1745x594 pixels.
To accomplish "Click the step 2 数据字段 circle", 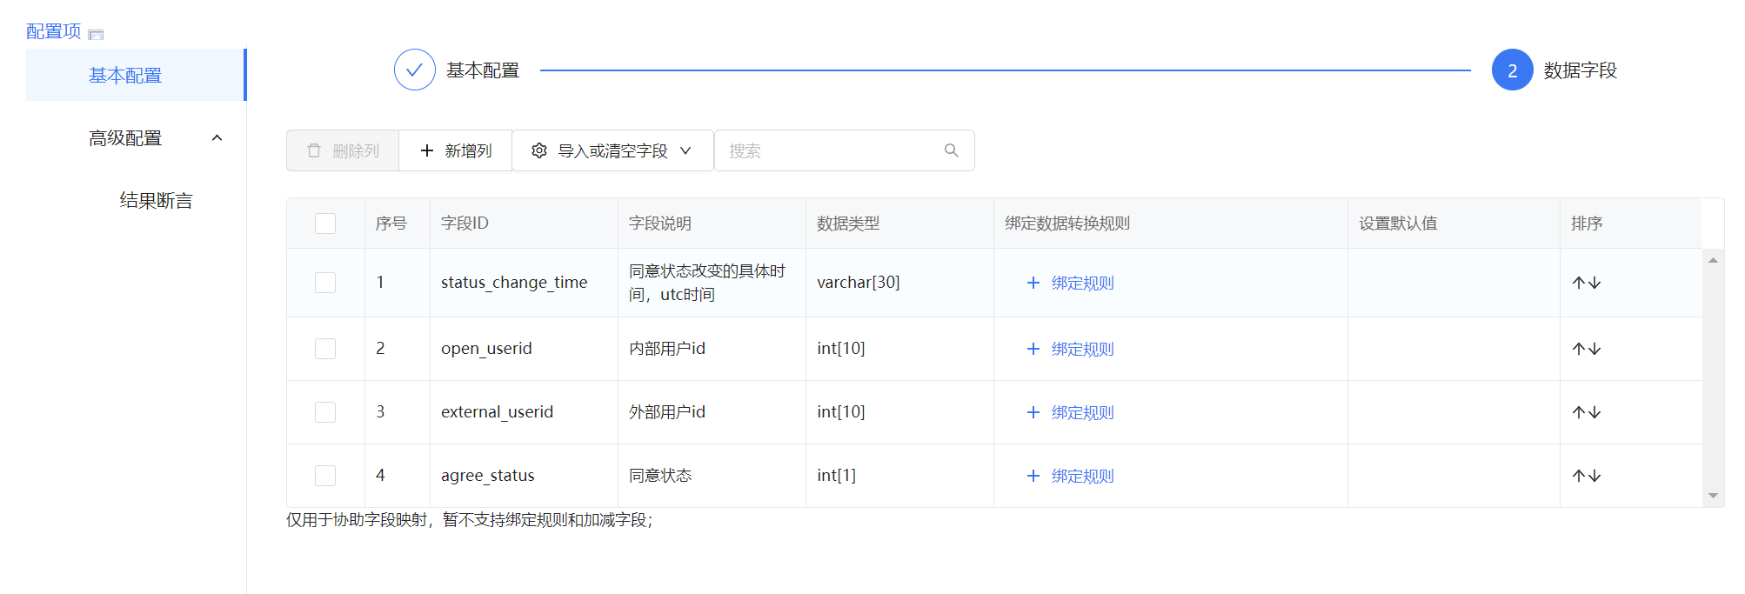I will click(1512, 70).
